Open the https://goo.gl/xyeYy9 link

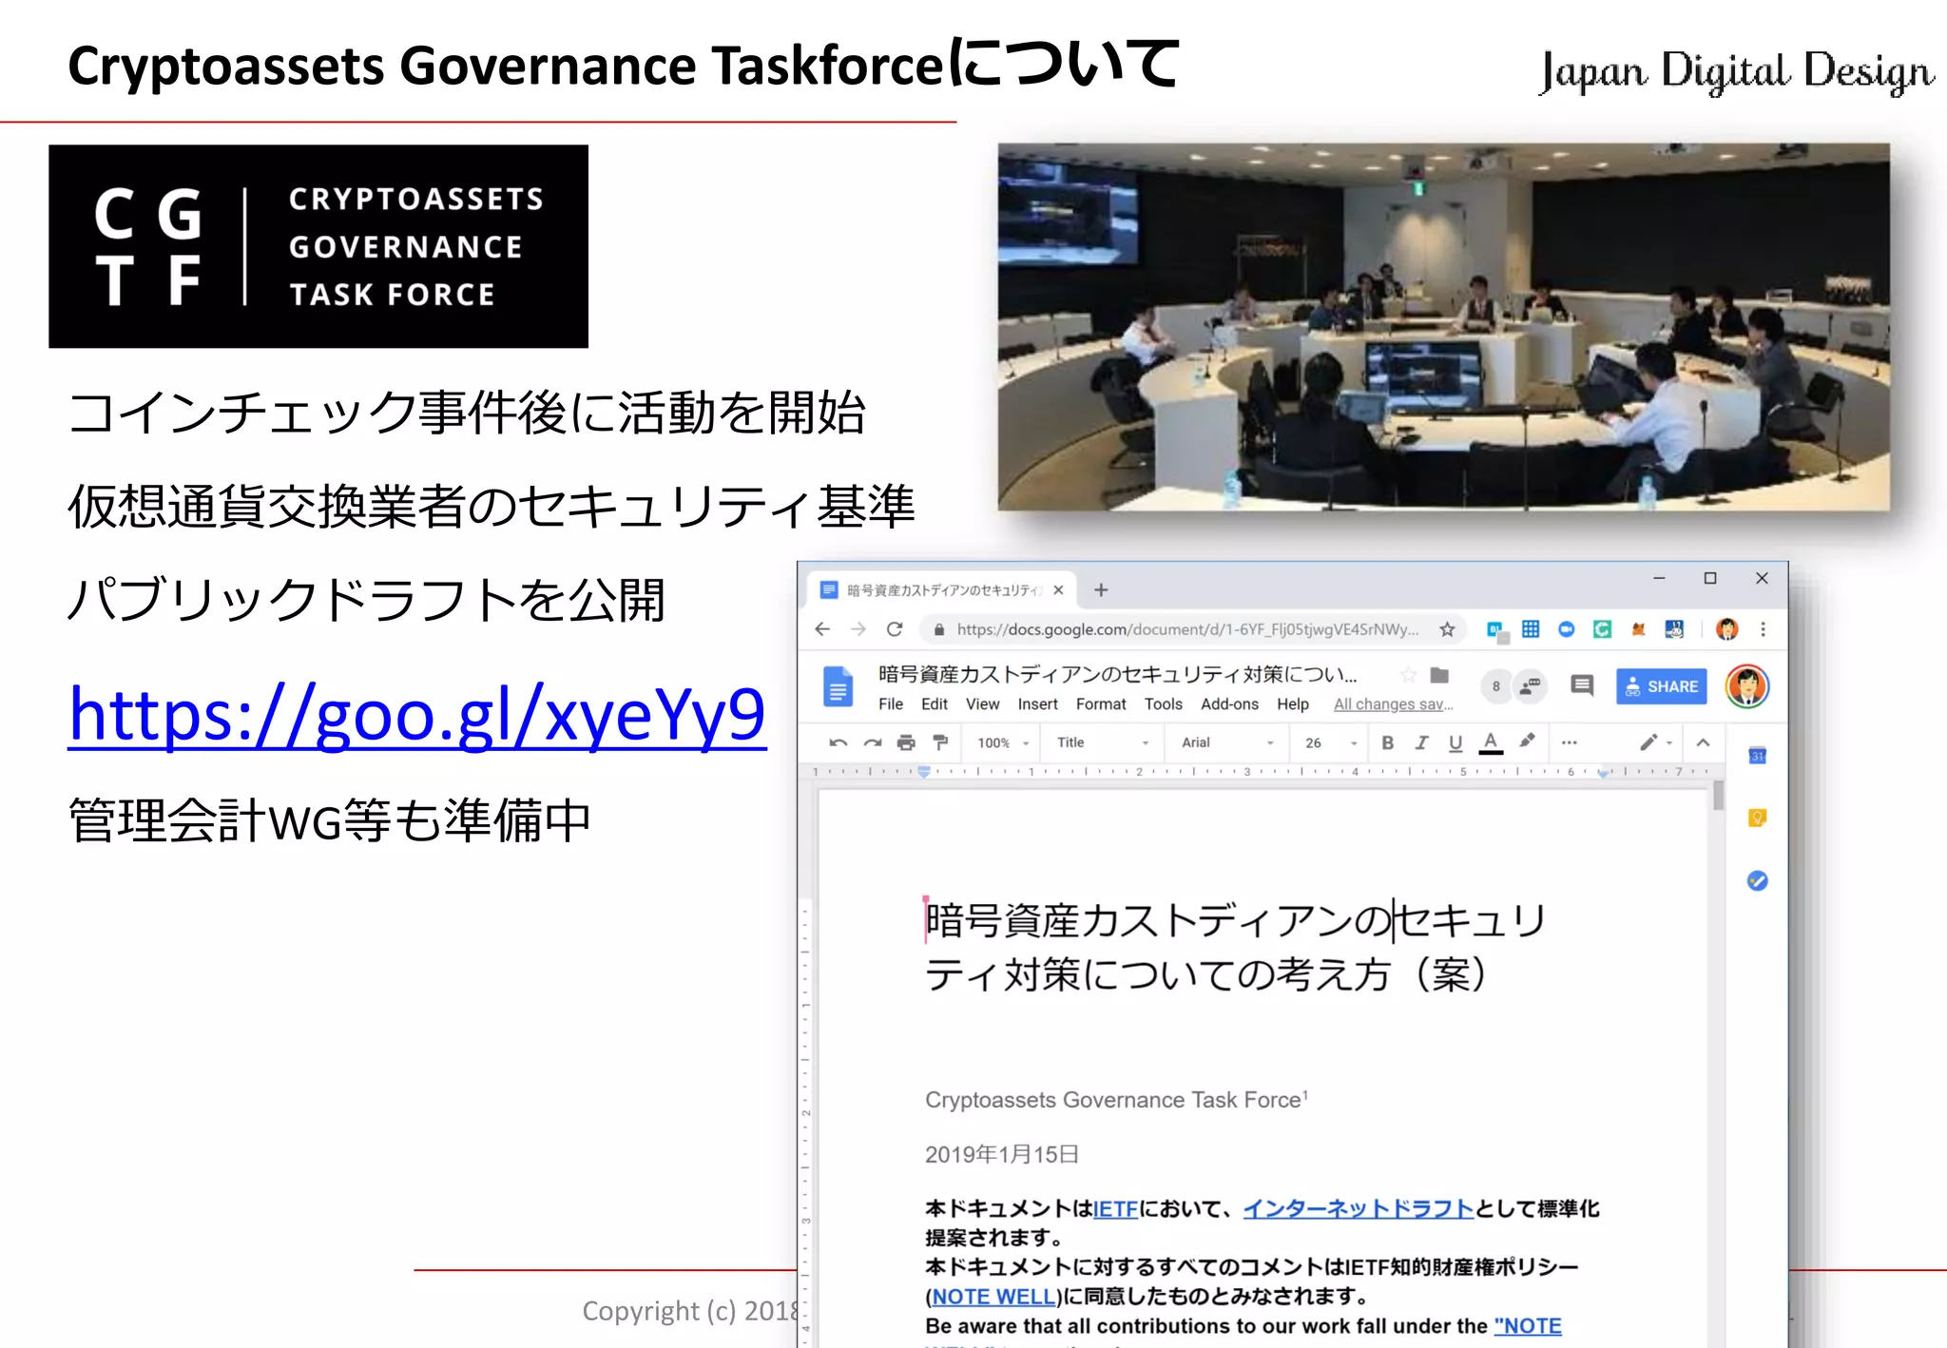pyautogui.click(x=416, y=715)
